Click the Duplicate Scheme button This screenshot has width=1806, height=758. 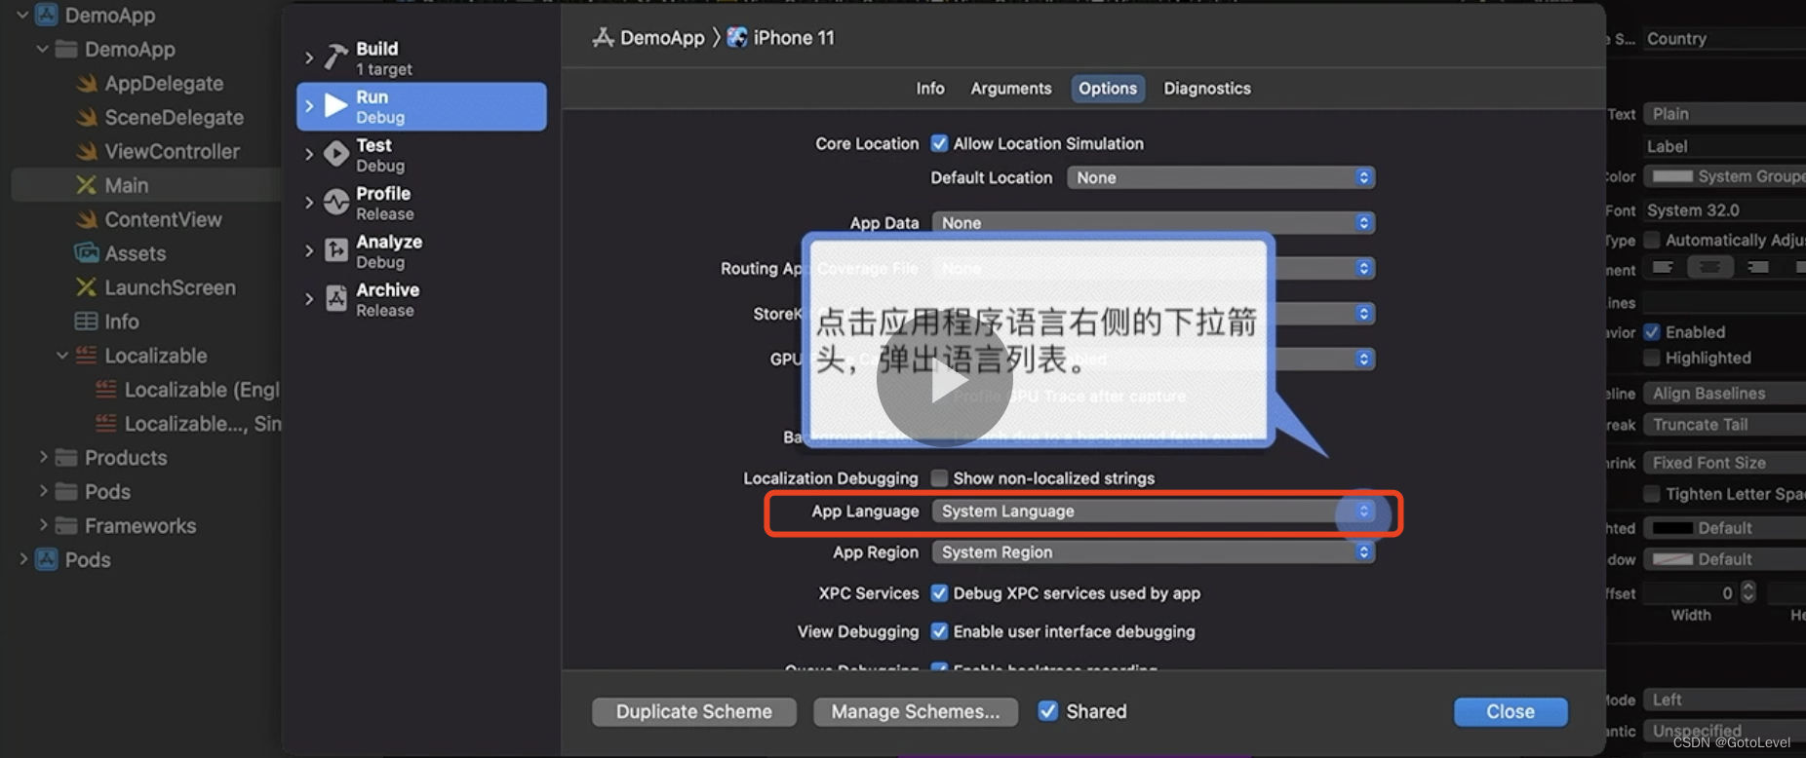(x=694, y=712)
